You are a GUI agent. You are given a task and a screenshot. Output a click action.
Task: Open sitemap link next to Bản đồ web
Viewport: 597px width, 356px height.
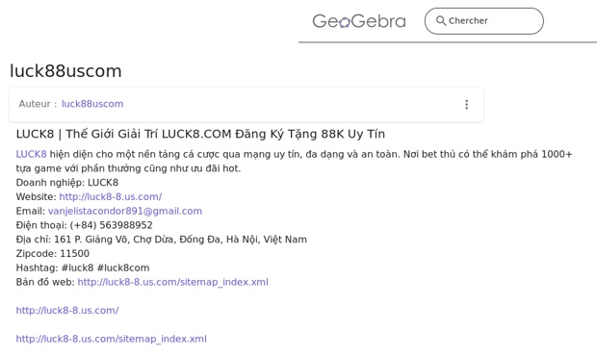click(173, 282)
